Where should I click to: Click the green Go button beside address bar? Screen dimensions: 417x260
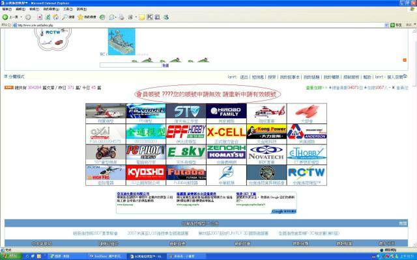395,25
